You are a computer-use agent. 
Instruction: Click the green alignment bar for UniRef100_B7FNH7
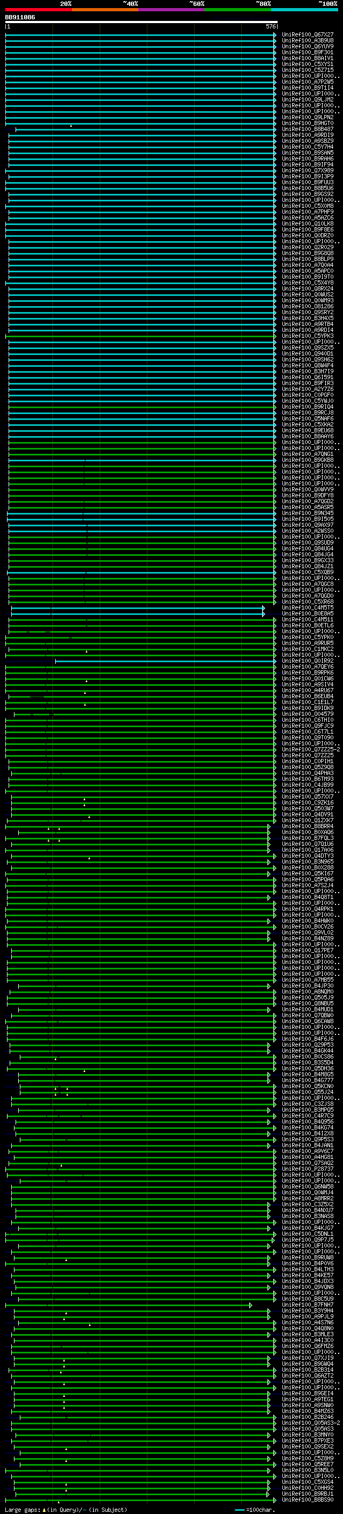tap(129, 1305)
